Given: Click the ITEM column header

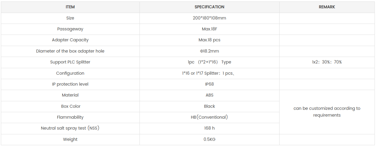Looking at the screenshot, I should coord(70,7).
